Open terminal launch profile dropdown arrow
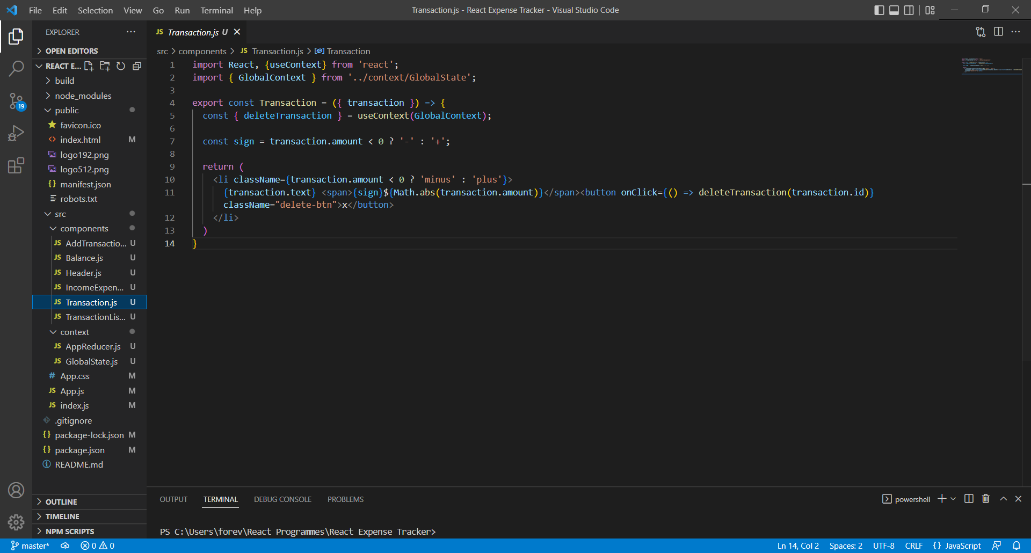1031x553 pixels. tap(953, 499)
